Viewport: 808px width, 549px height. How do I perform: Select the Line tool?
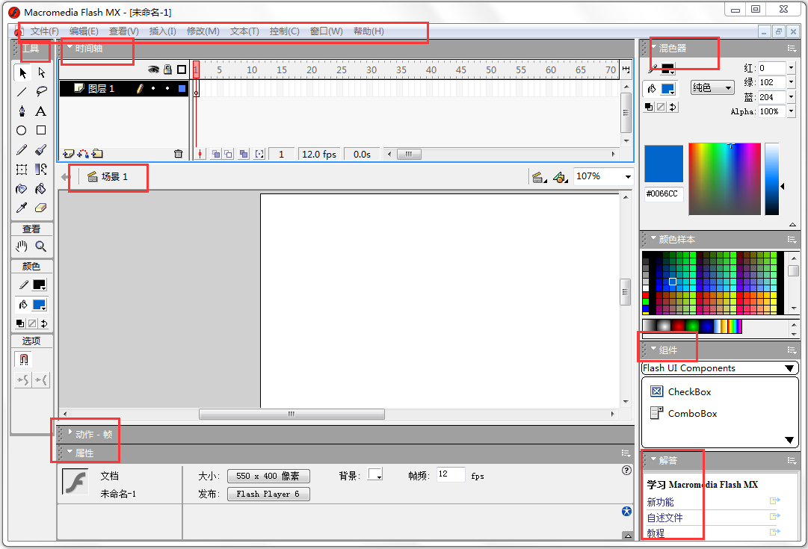22,92
